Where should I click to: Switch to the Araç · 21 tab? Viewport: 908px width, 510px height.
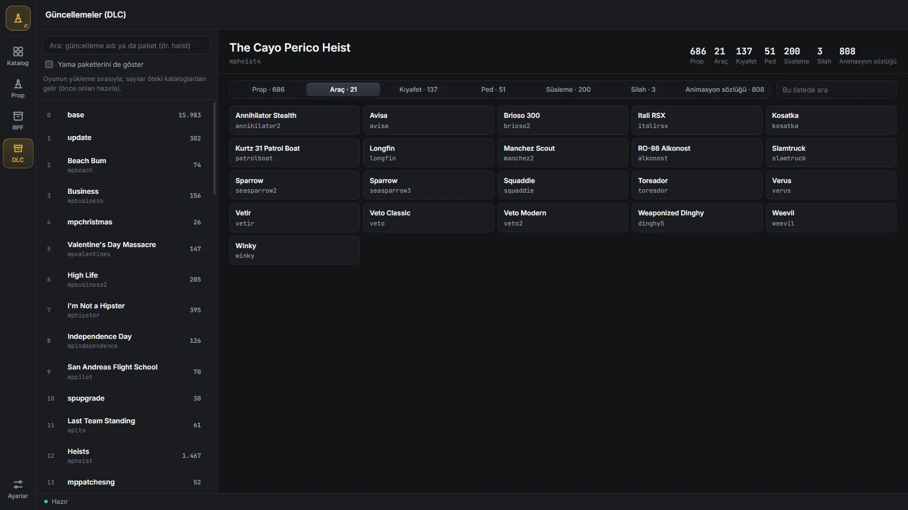point(343,90)
